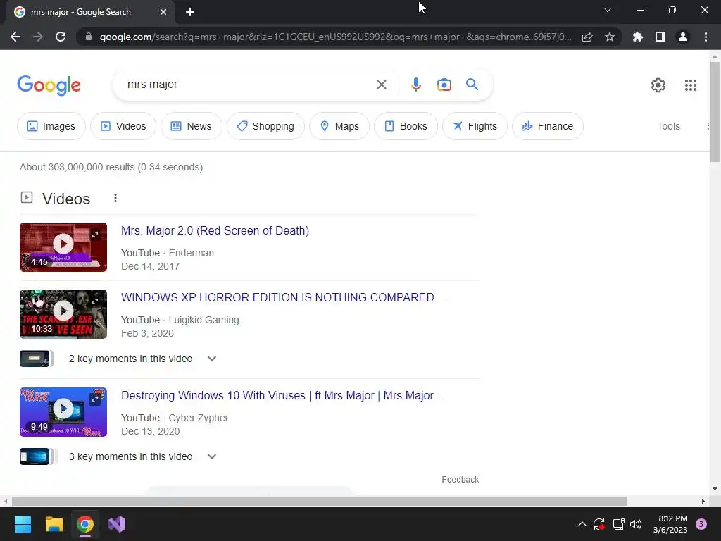Open 'Destroying Windows 10 With Viruses' link
This screenshot has height=541, width=721.
coord(283,396)
